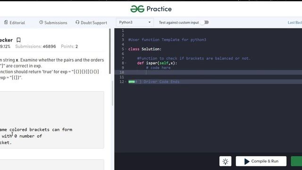Viewport: 302px width, 170px height.
Task: Click 'Submissions: 46896' statistic text
Action: (35, 46)
